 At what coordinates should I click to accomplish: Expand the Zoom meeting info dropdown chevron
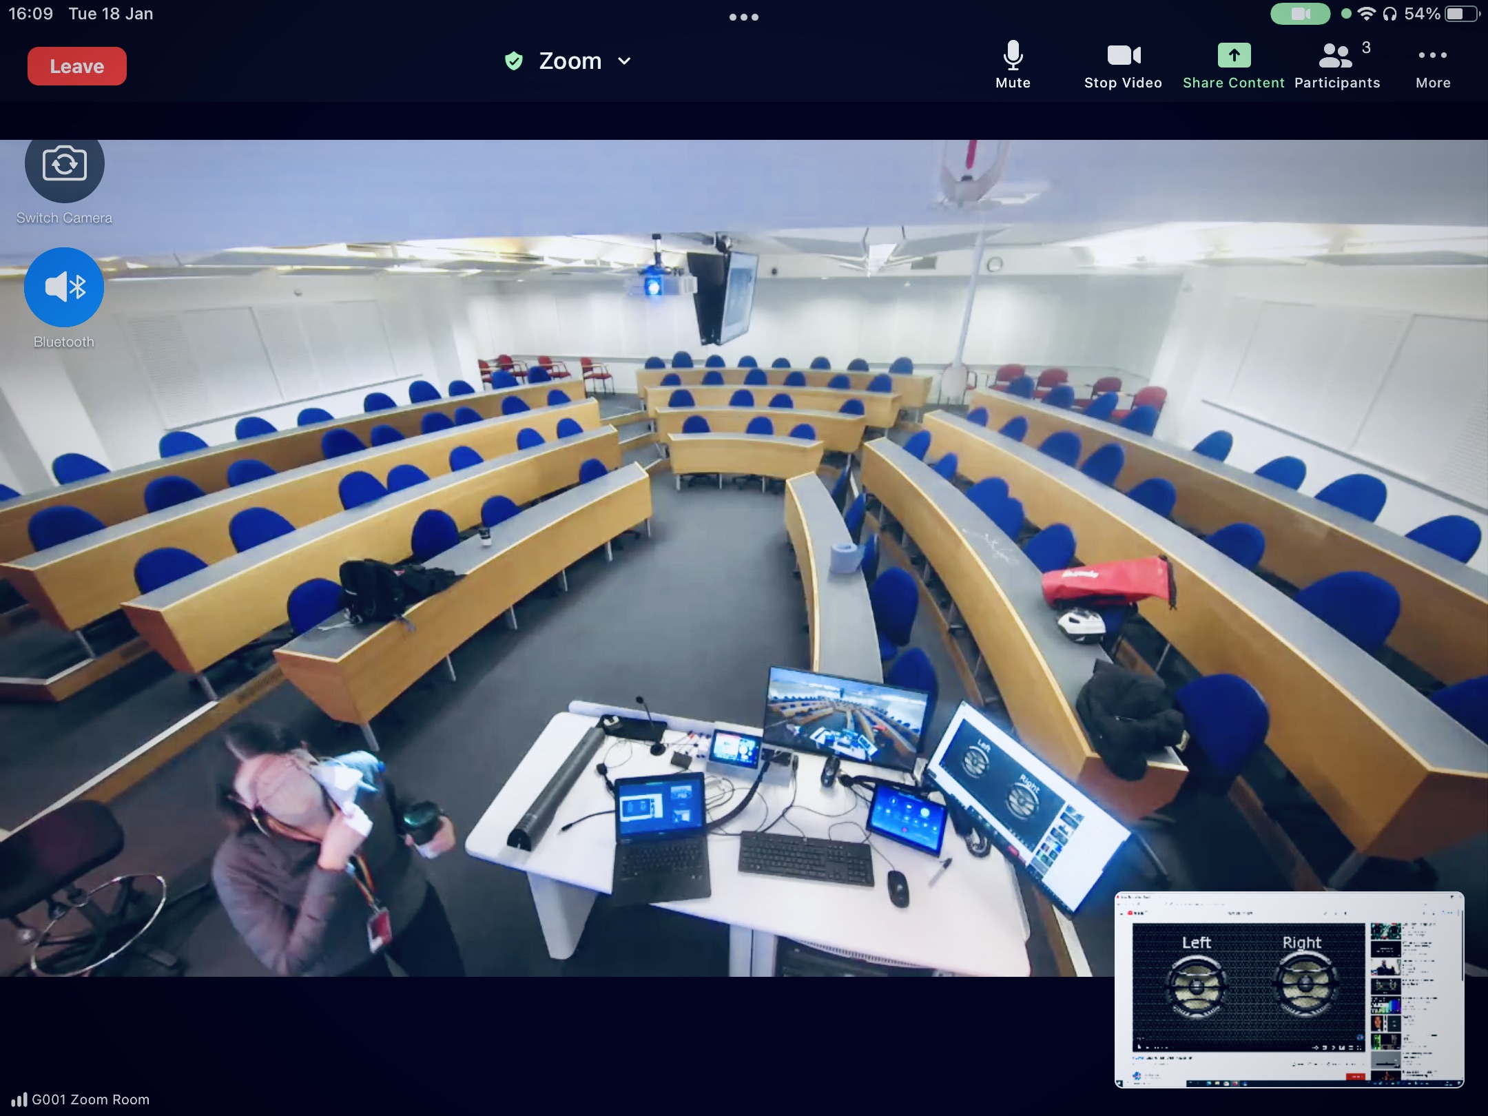625,61
